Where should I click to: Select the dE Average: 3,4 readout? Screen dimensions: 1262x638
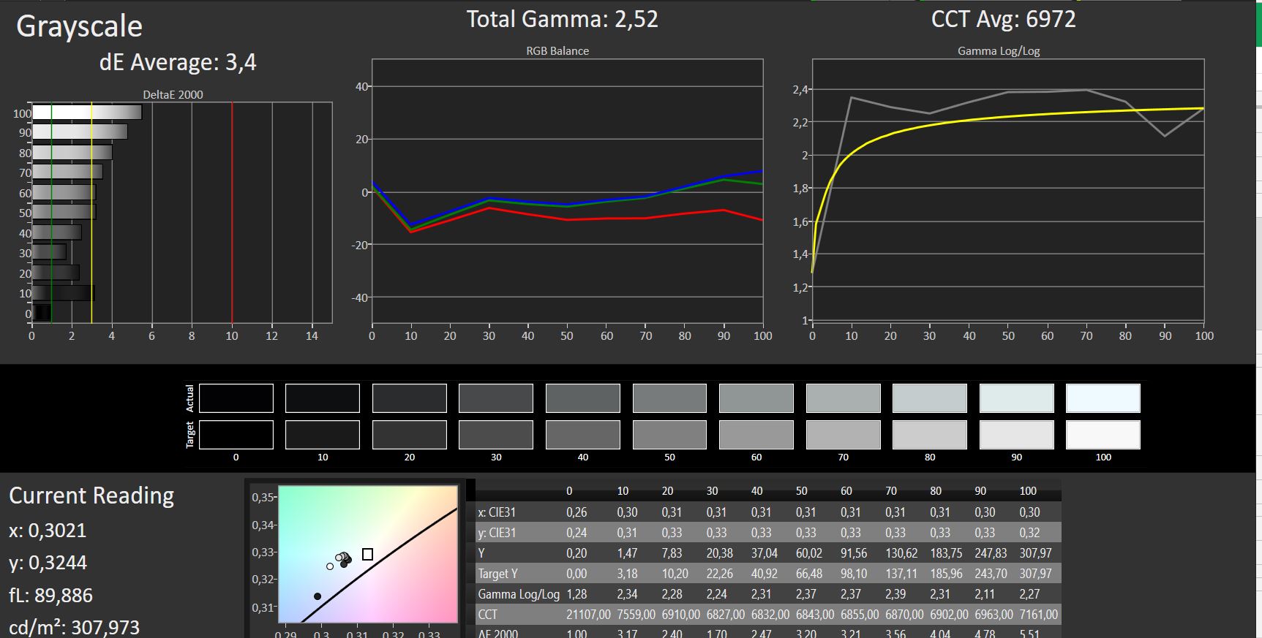coord(178,62)
